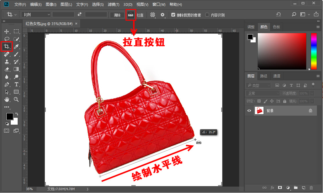Select the Zoom tool in toolbox

point(16,99)
